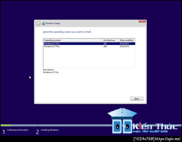The image size is (182, 142).
Task: Click the Collecting information step label
Action: (18, 130)
